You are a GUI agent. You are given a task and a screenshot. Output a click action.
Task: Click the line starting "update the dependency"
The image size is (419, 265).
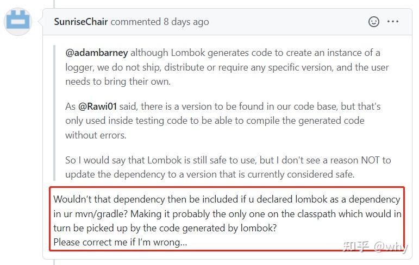[x=210, y=174]
